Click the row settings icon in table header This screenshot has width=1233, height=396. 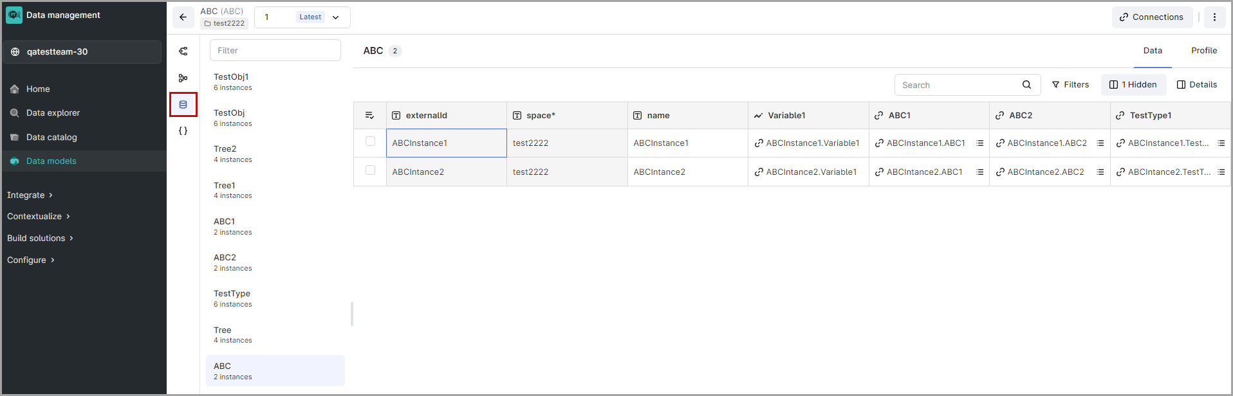pos(370,116)
